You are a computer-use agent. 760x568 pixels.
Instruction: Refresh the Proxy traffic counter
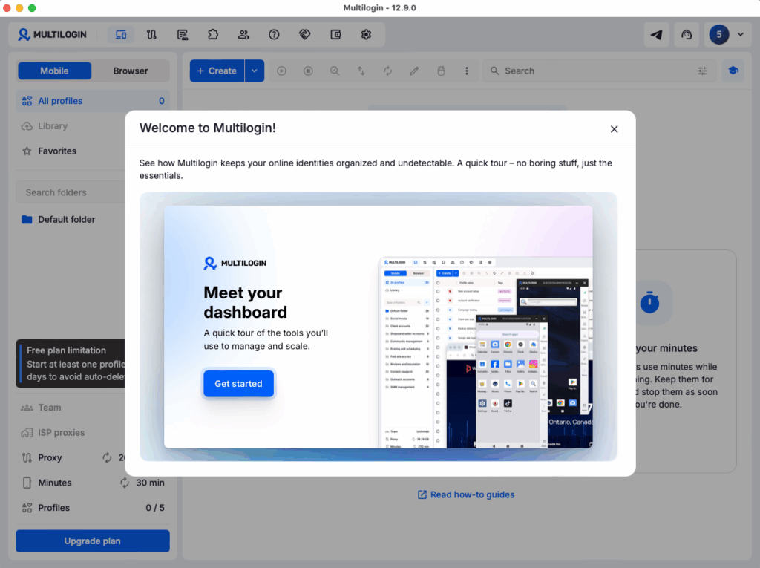pyautogui.click(x=107, y=457)
